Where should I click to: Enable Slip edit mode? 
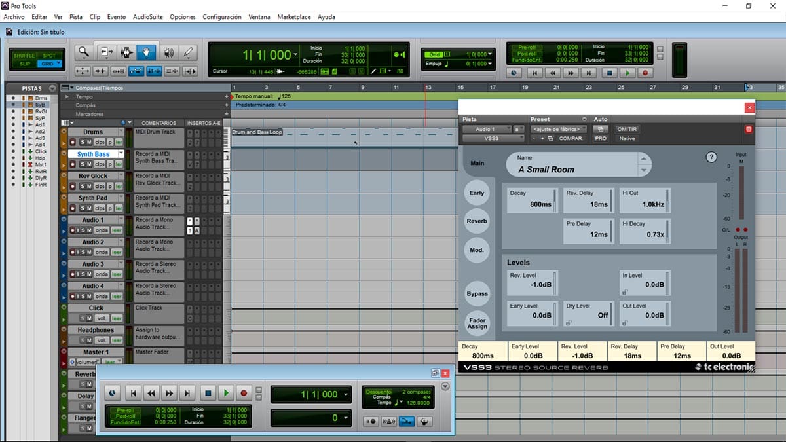click(x=25, y=64)
